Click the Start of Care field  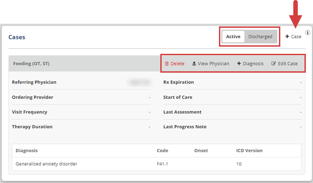pyautogui.click(x=177, y=97)
